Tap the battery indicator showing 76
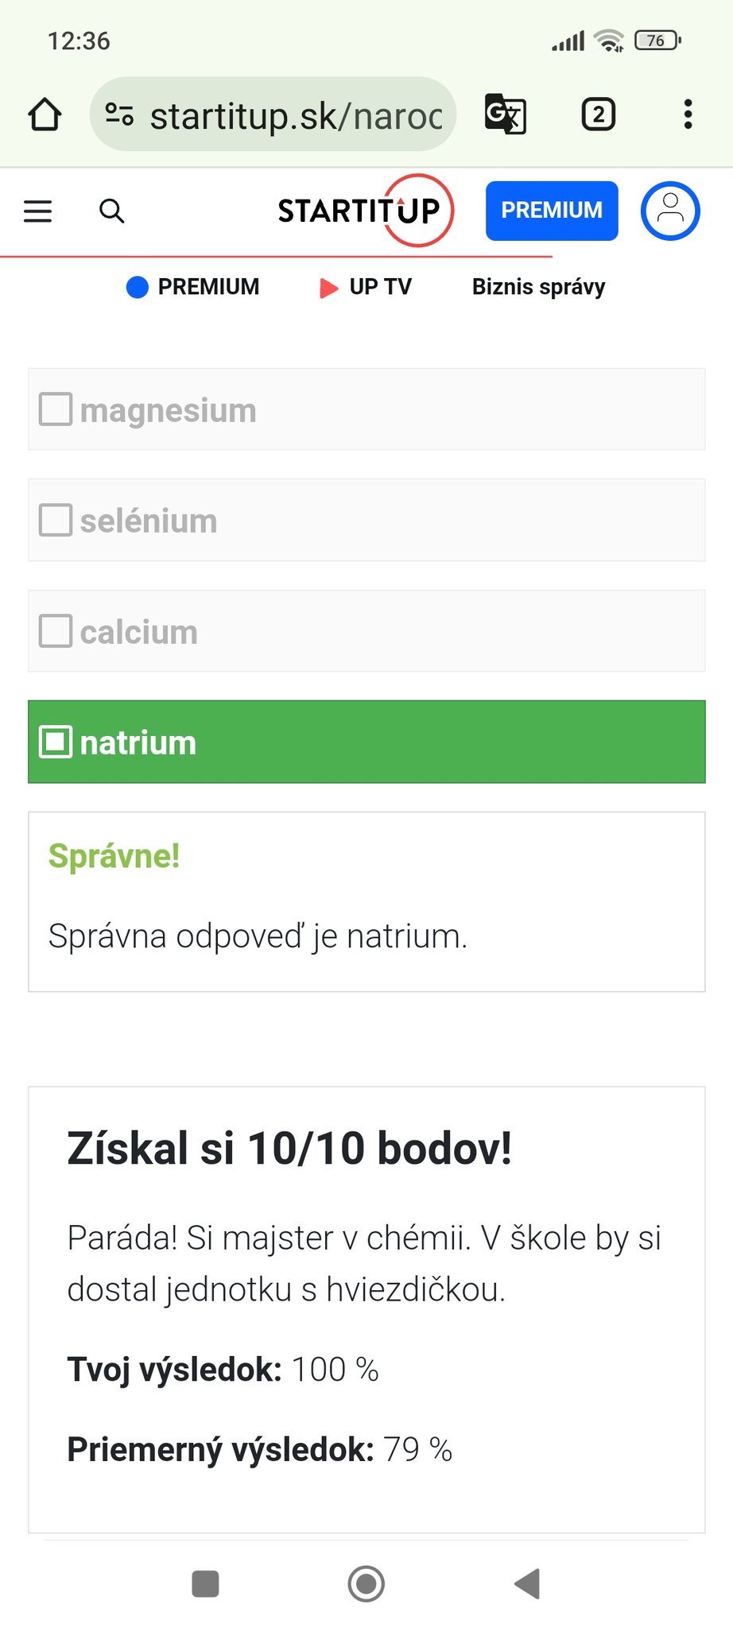This screenshot has height=1628, width=733. tap(657, 40)
